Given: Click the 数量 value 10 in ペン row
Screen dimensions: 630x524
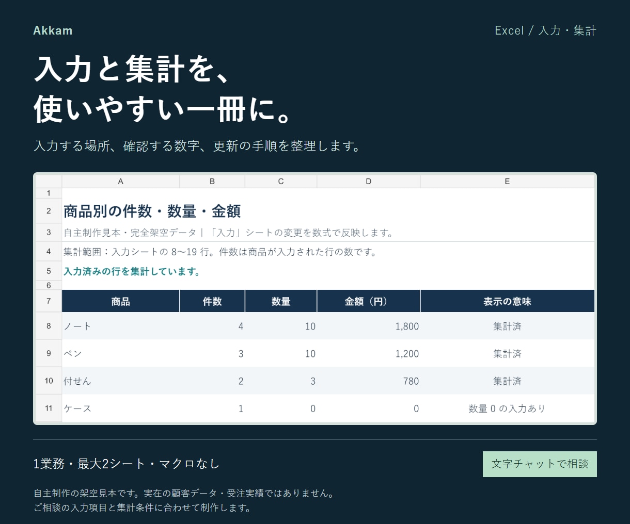Looking at the screenshot, I should pyautogui.click(x=281, y=353).
